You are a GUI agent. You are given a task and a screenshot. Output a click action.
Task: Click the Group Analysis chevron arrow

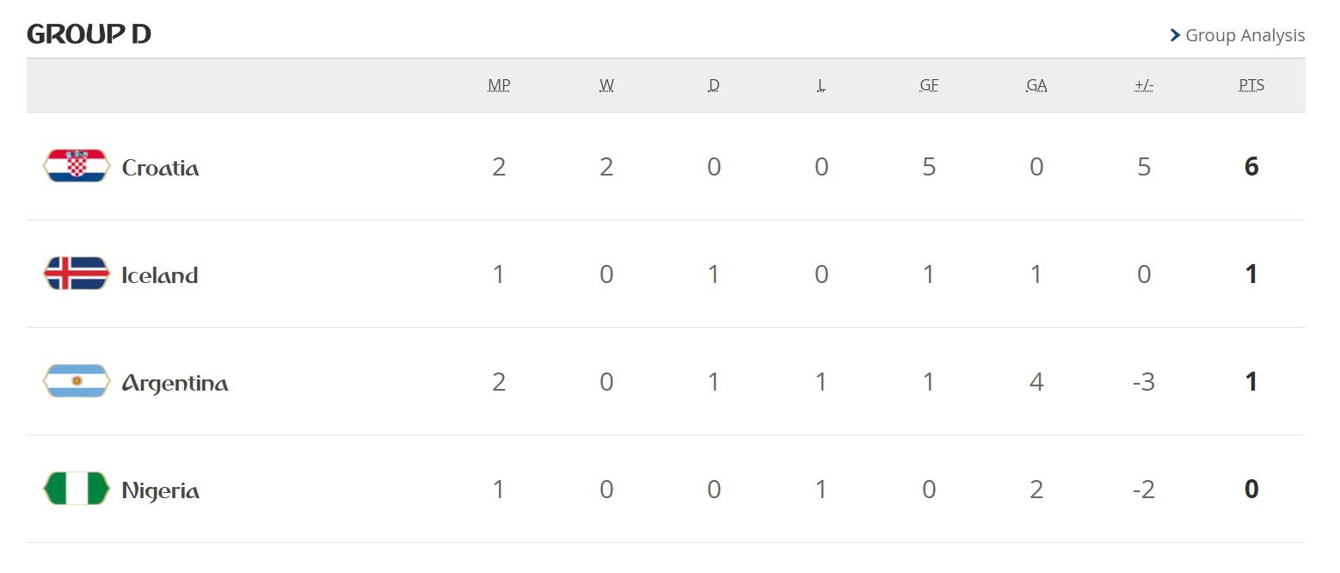tap(1175, 35)
